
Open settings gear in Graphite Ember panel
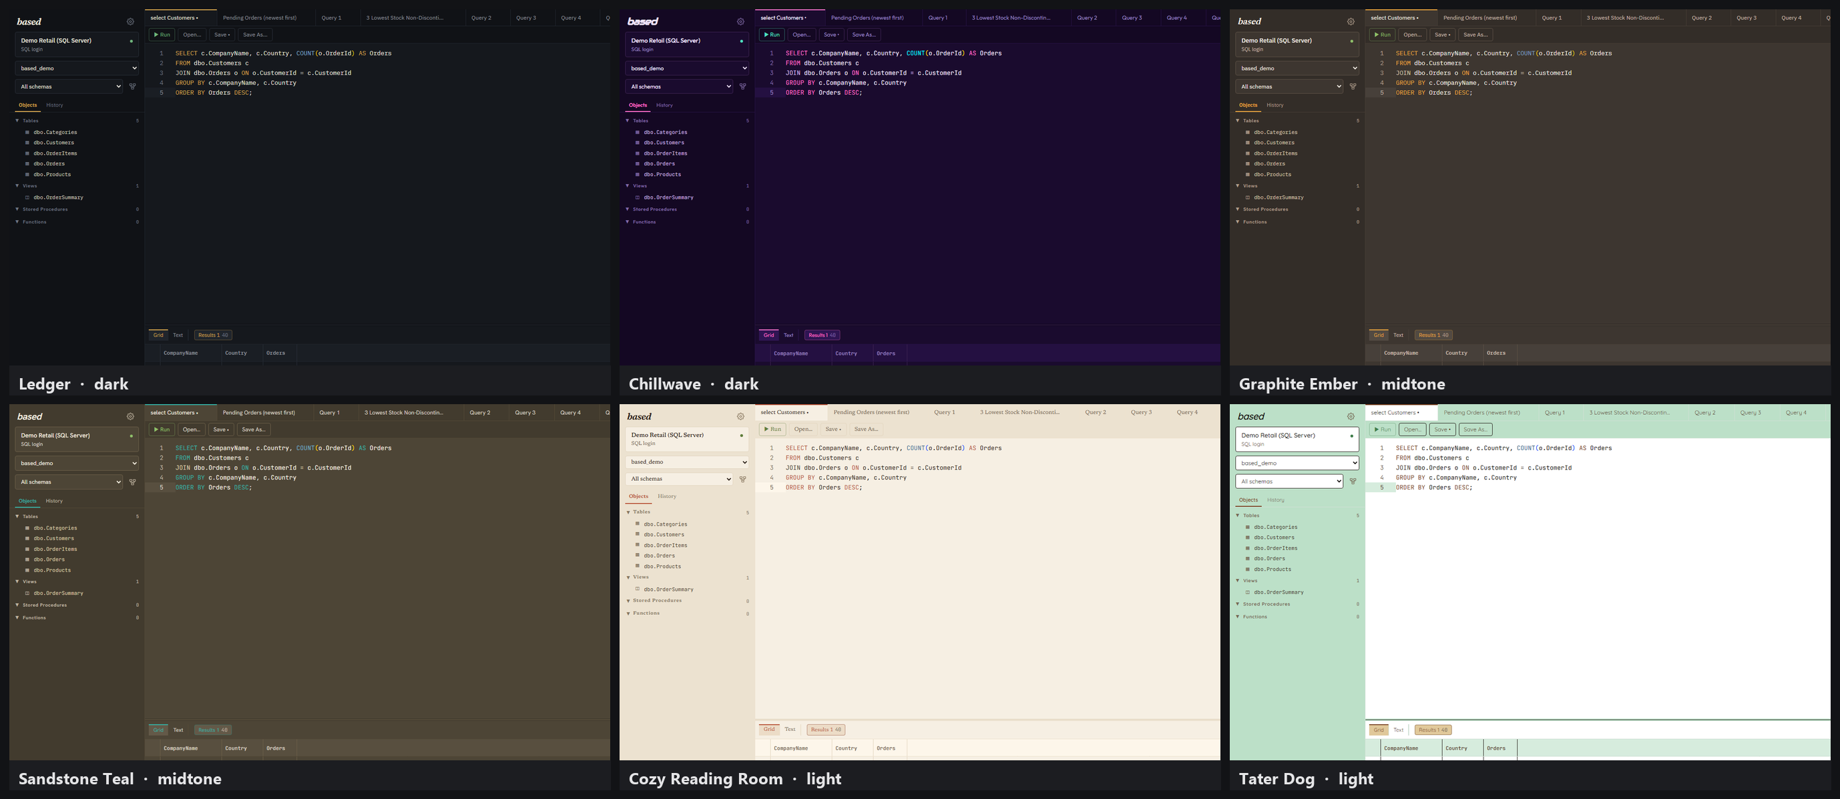1350,21
